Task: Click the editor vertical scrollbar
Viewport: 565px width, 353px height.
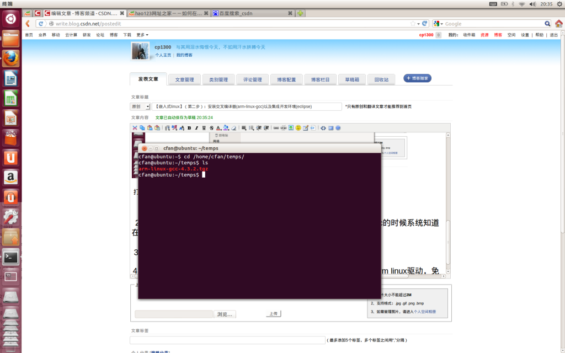Action: (x=448, y=203)
